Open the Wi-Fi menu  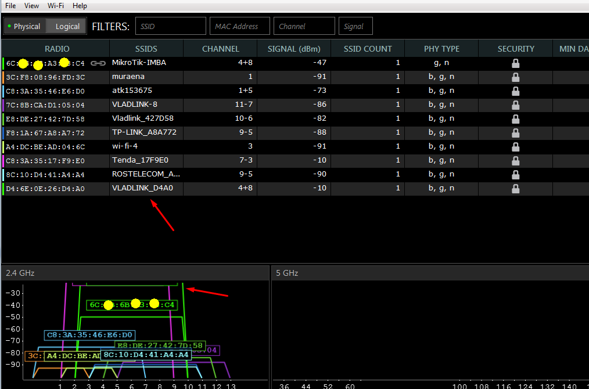point(56,6)
